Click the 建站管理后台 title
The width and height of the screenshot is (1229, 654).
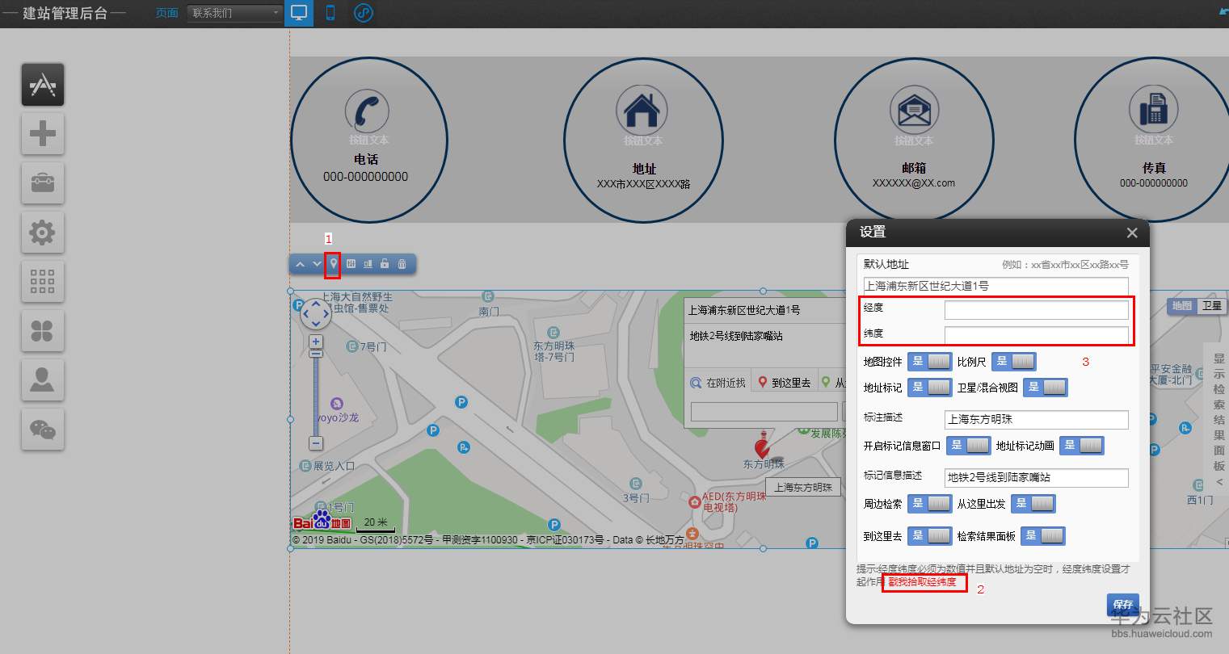pos(65,13)
